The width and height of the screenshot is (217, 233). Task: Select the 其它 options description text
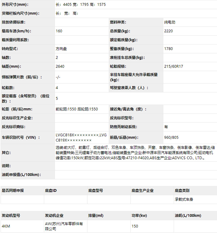(135, 153)
